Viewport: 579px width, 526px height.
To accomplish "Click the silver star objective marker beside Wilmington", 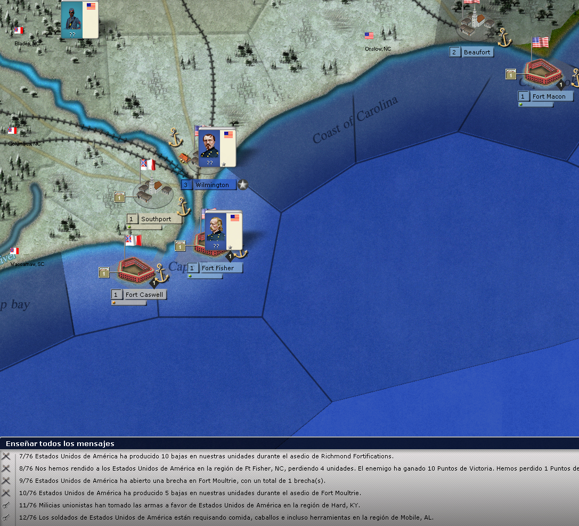I will pos(242,185).
